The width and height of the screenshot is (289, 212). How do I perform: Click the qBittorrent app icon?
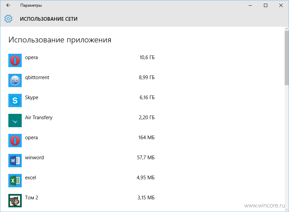[15, 80]
